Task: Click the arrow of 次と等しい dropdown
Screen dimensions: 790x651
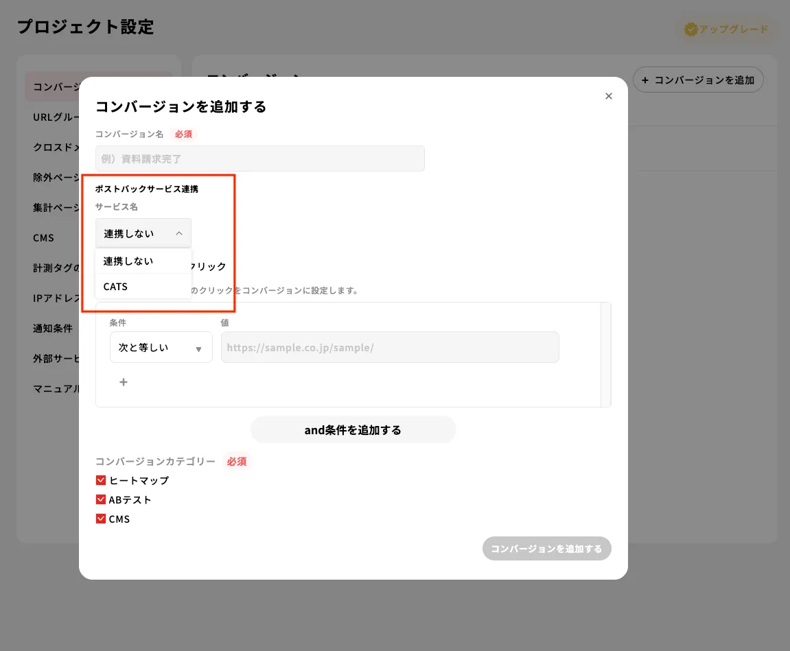Action: coord(198,348)
